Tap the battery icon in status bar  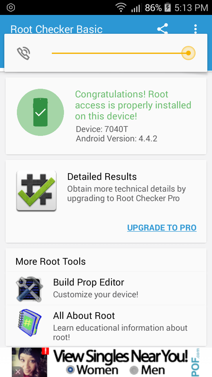click(168, 8)
